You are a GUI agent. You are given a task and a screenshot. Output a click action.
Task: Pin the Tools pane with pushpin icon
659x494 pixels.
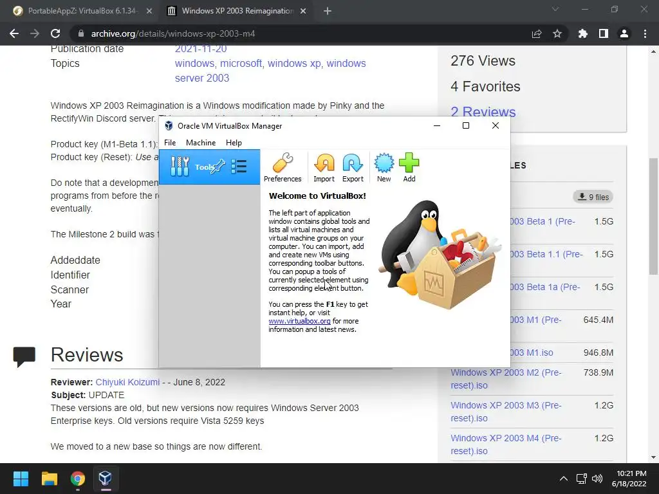(x=219, y=167)
